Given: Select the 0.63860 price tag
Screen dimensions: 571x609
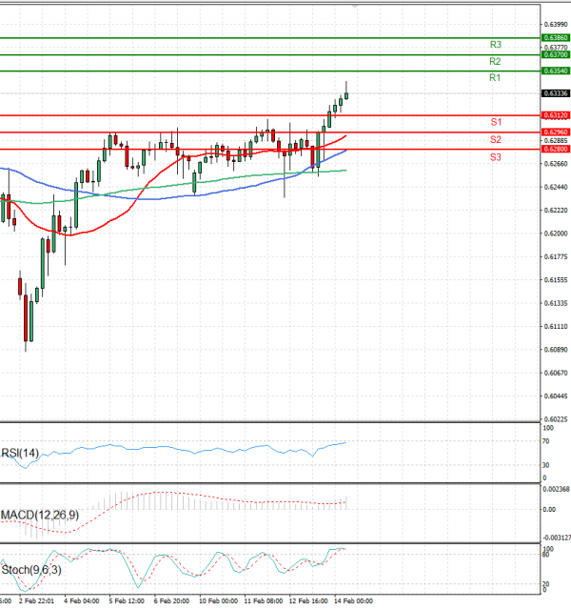Looking at the screenshot, I should (556, 38).
